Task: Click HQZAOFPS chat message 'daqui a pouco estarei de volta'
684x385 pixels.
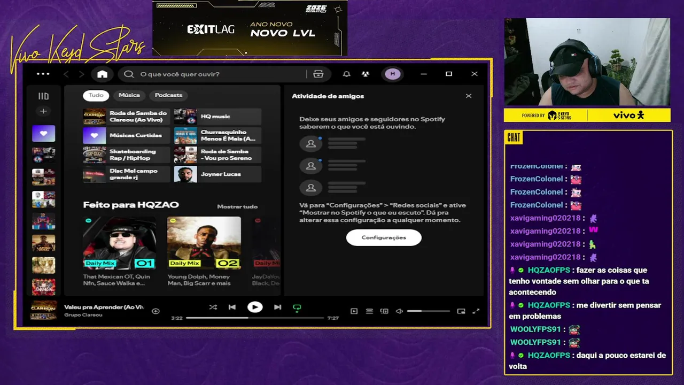Action: tap(587, 361)
